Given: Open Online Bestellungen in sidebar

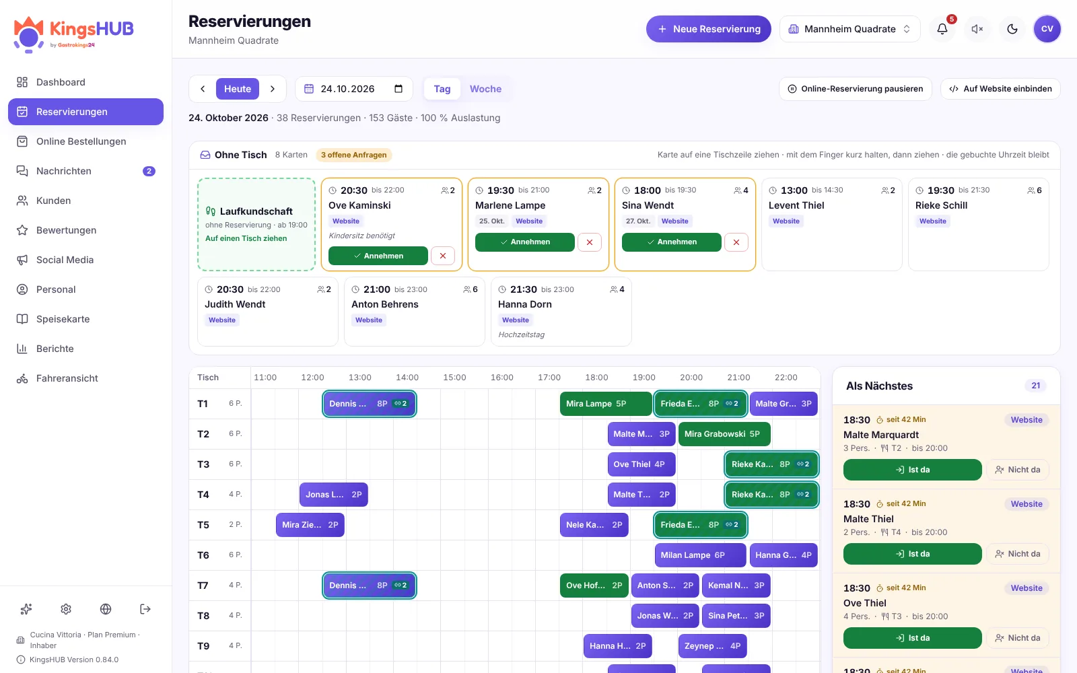Looking at the screenshot, I should pyautogui.click(x=85, y=141).
